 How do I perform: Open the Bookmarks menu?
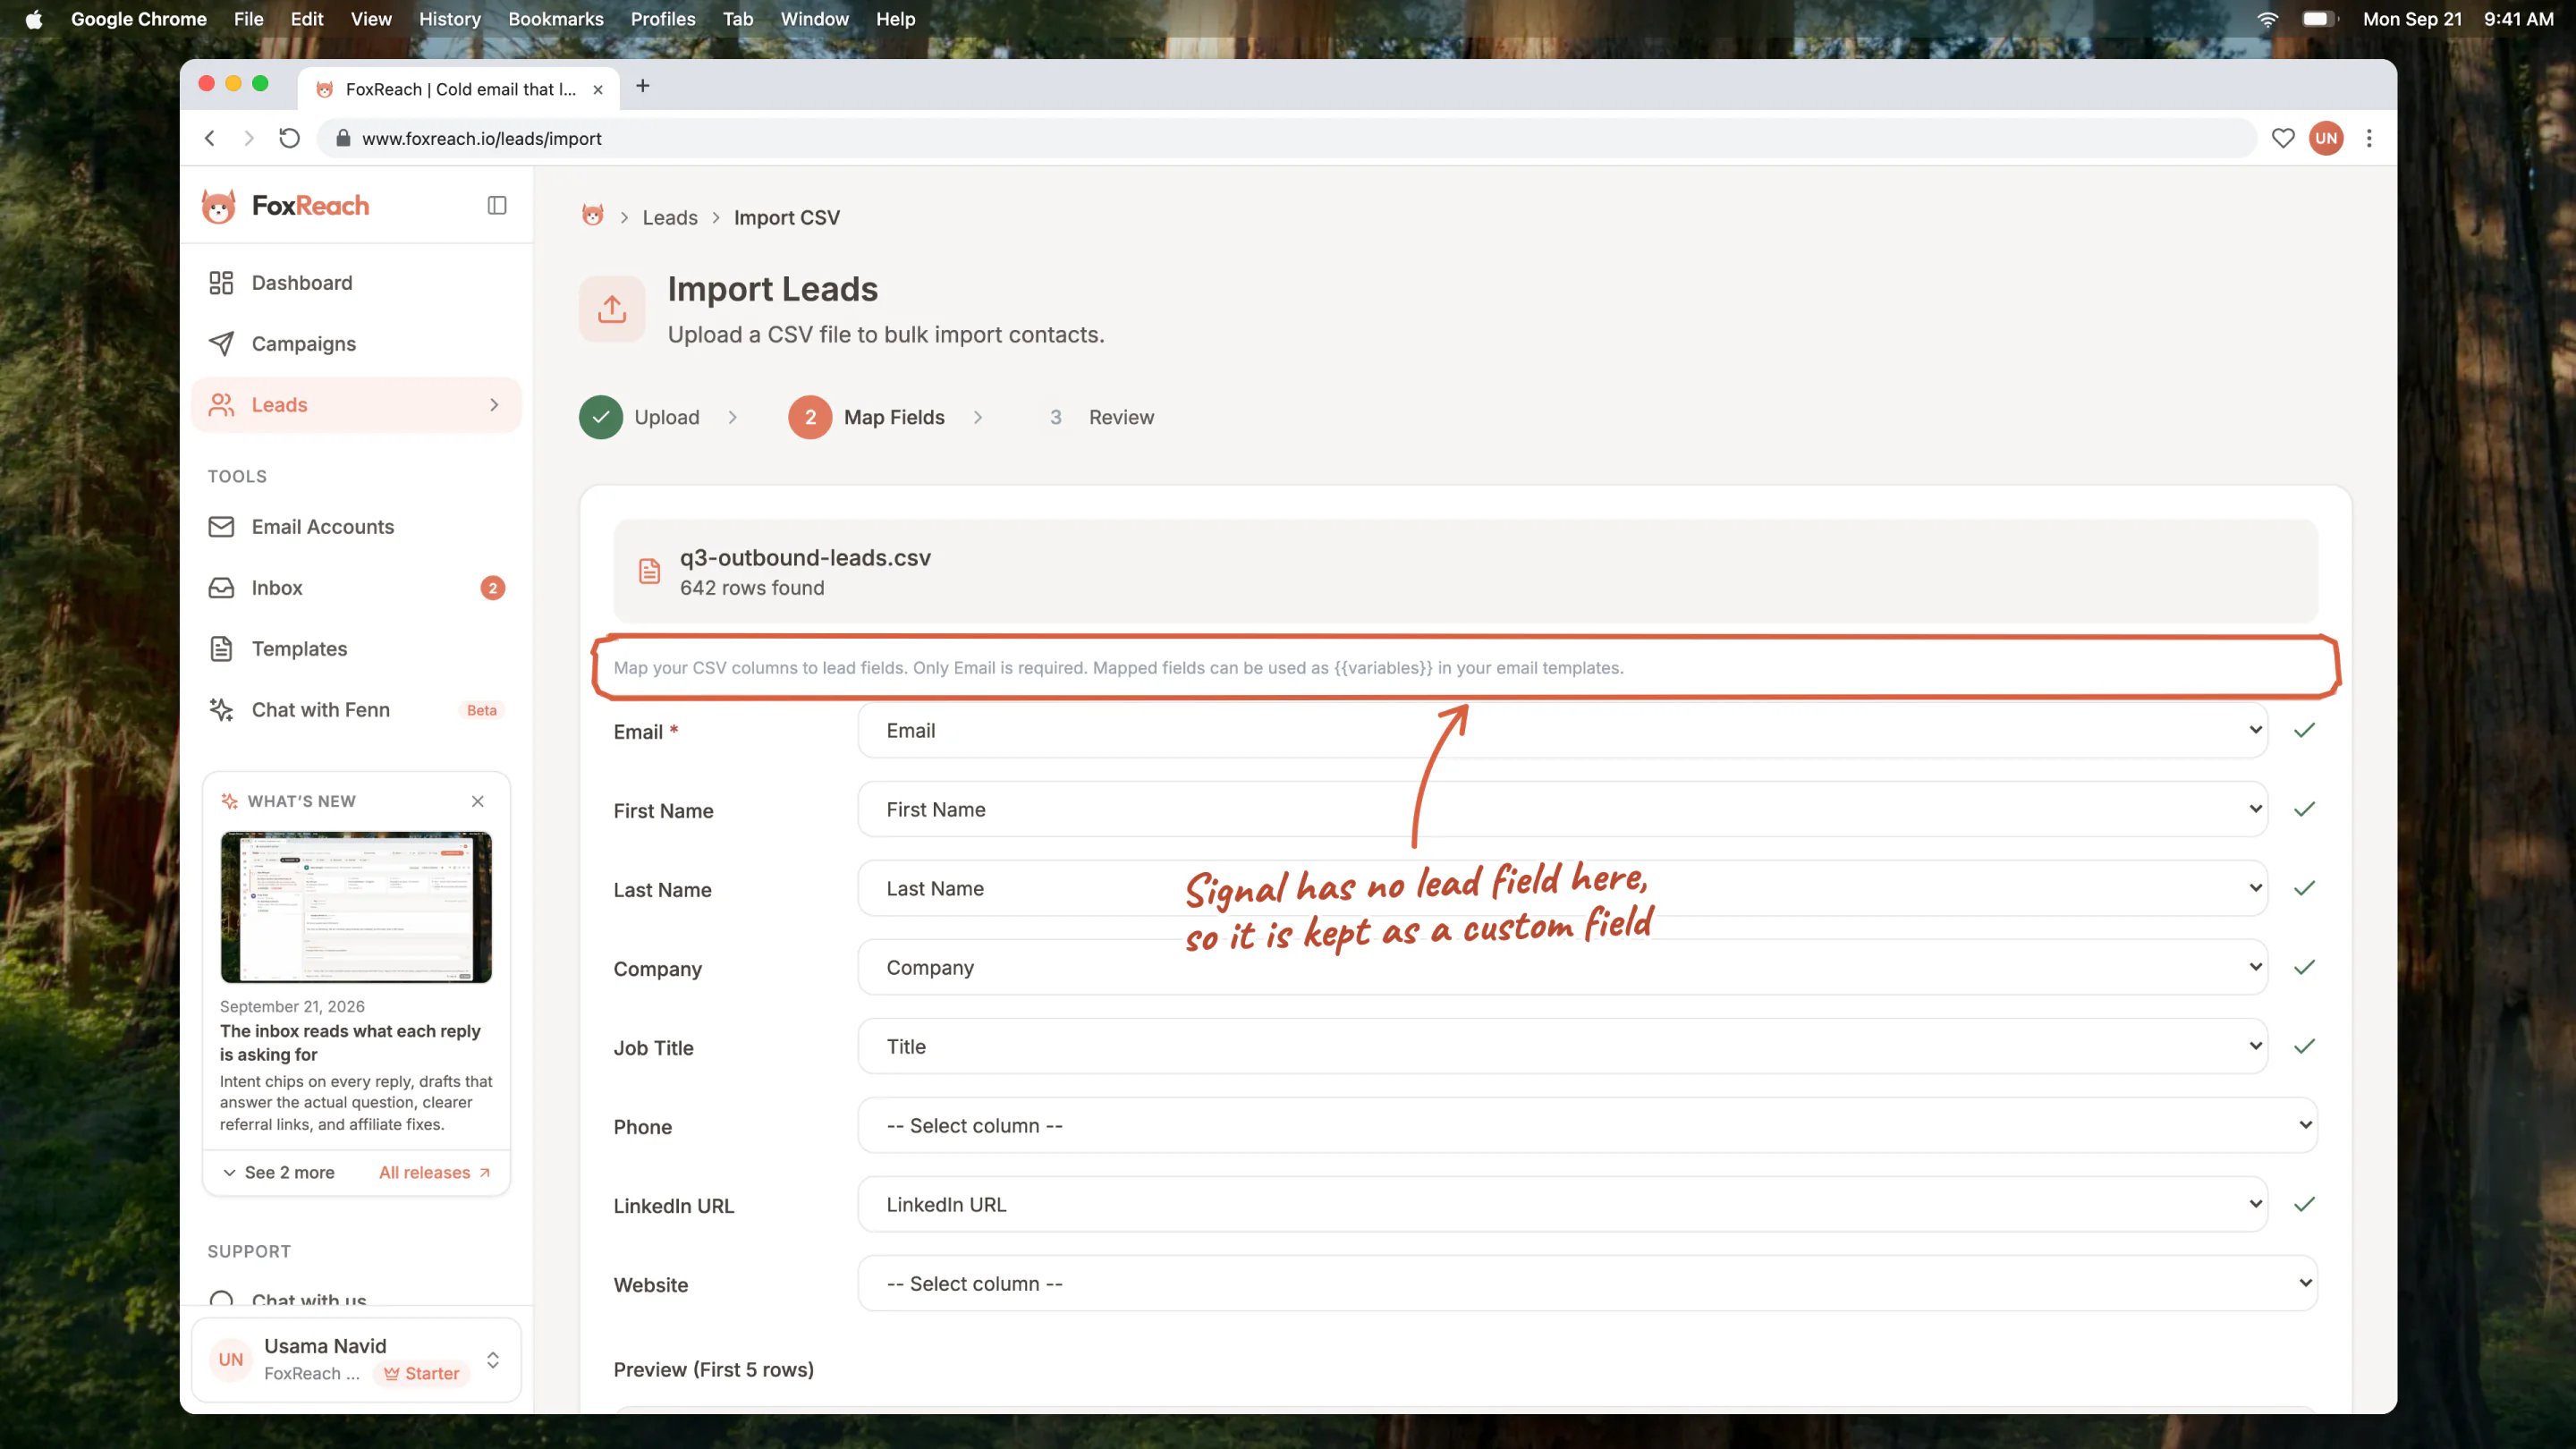click(556, 19)
